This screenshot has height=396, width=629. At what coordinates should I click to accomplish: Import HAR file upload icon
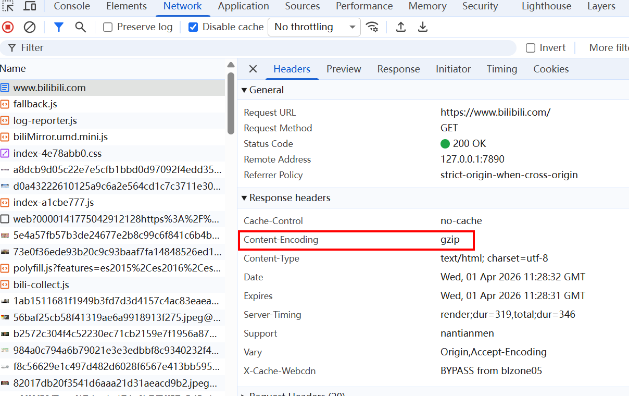click(400, 27)
